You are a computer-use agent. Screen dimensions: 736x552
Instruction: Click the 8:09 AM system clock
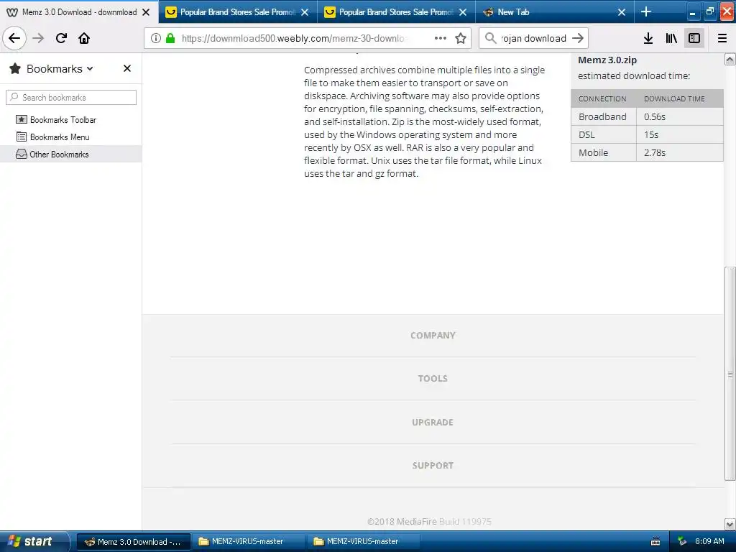click(709, 541)
